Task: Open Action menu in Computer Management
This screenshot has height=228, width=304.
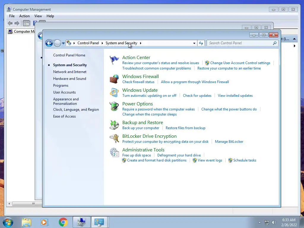Action: click(x=24, y=16)
